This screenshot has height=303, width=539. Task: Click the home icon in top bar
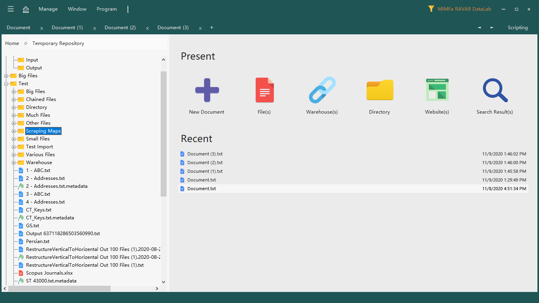(26, 9)
